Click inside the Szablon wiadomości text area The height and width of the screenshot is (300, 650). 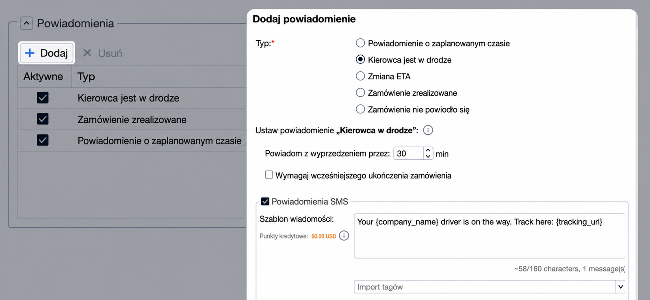click(489, 236)
